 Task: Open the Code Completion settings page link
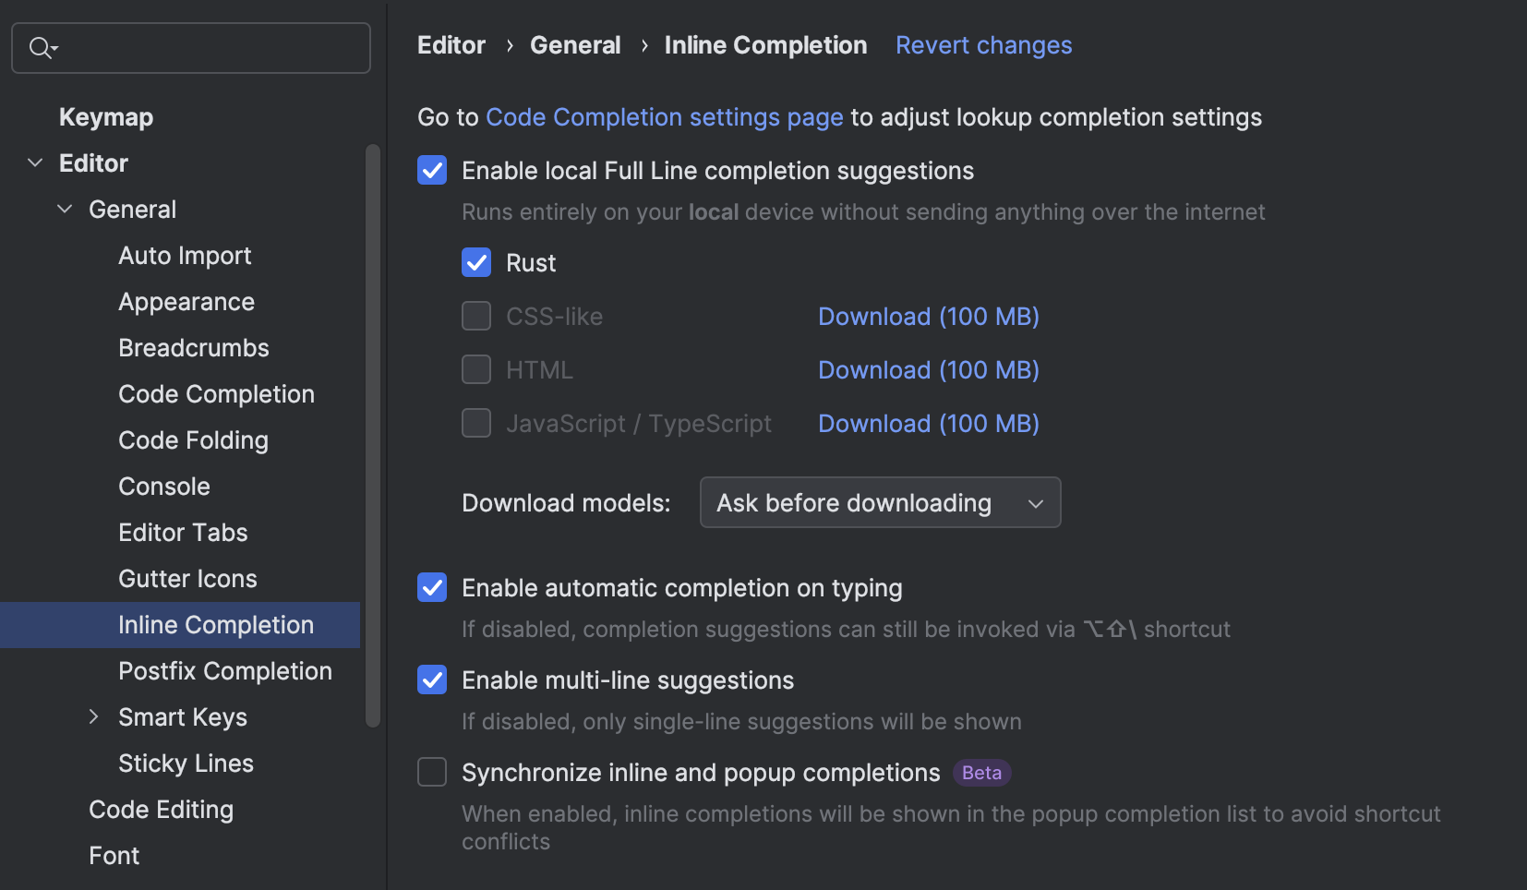click(x=663, y=117)
